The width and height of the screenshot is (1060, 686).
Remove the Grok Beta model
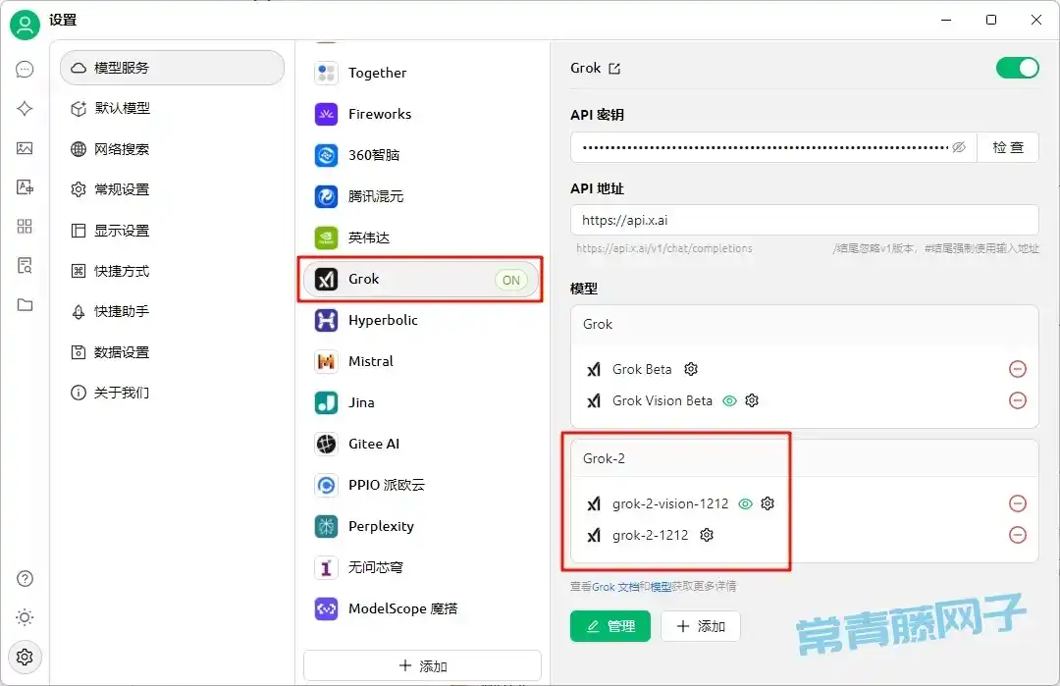(1018, 369)
